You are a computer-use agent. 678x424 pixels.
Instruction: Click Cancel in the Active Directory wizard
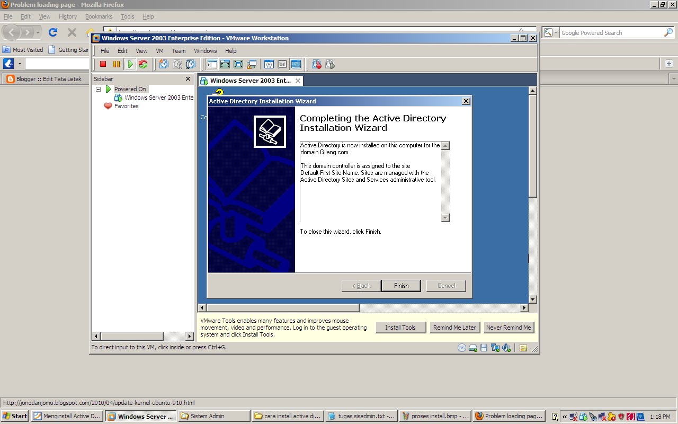pyautogui.click(x=446, y=286)
